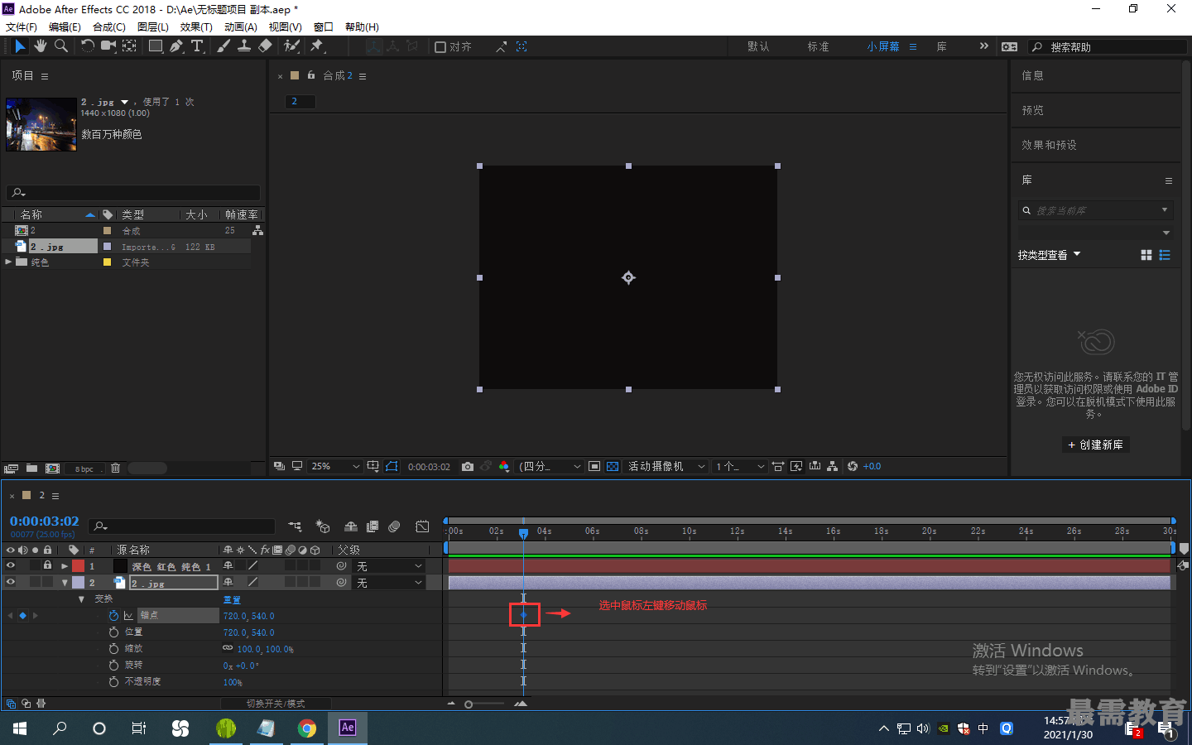Screen dimensions: 1192x745
Task: Open the 文件(F) menu
Action: (x=21, y=26)
